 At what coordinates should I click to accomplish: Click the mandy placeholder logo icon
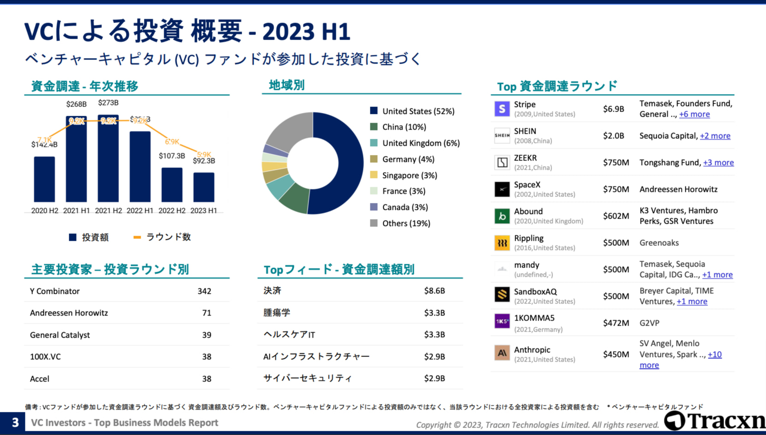(502, 269)
